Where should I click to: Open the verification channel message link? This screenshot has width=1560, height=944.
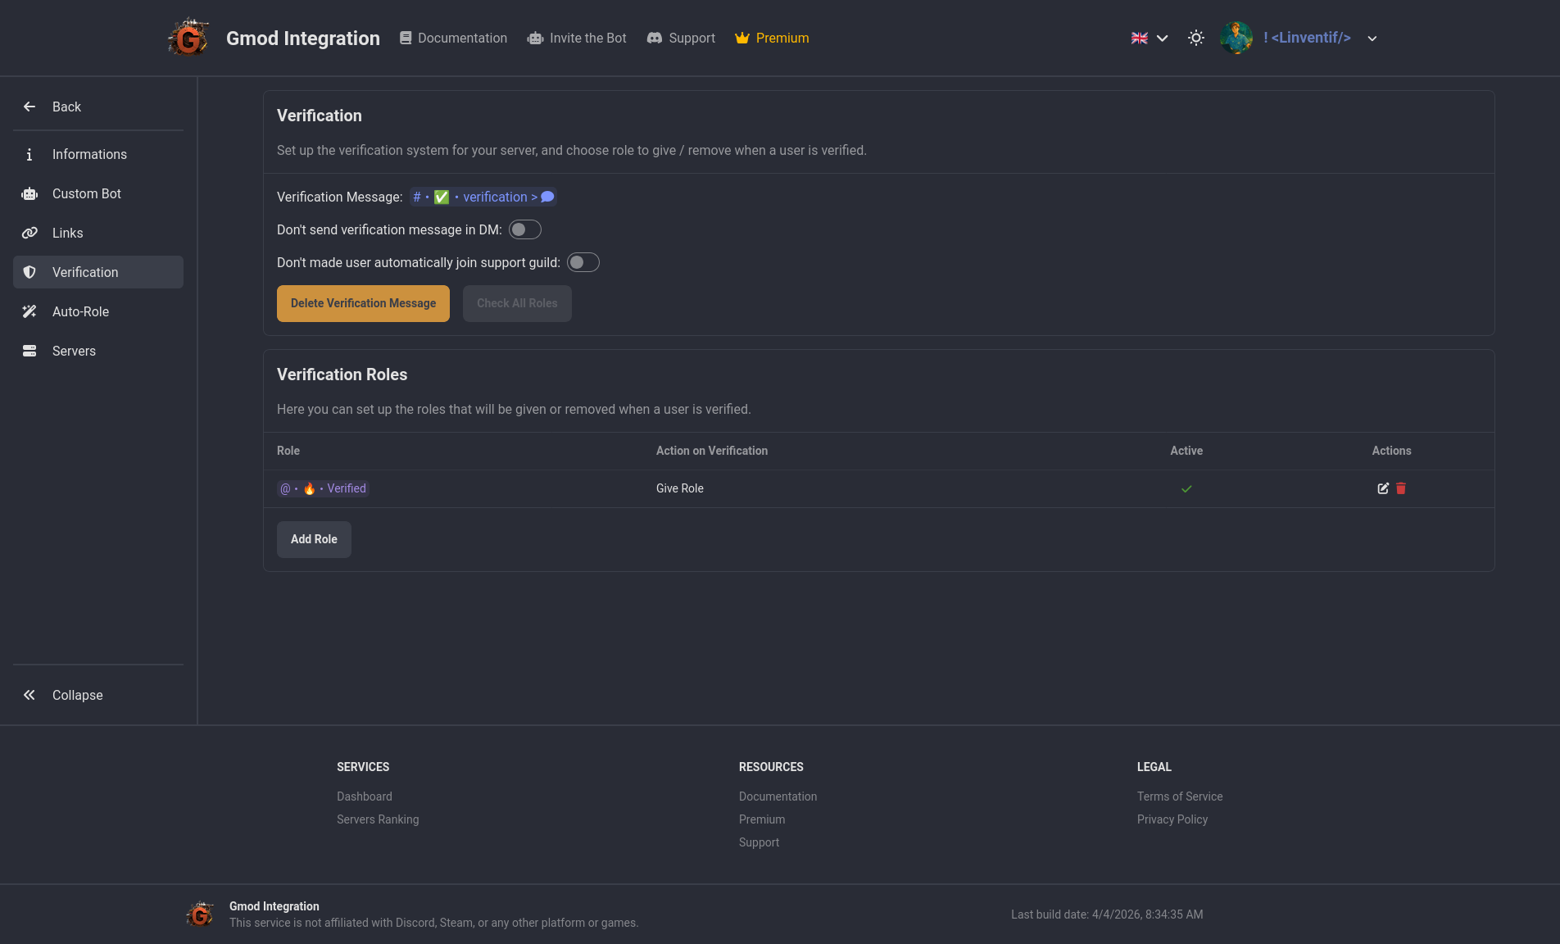point(483,197)
